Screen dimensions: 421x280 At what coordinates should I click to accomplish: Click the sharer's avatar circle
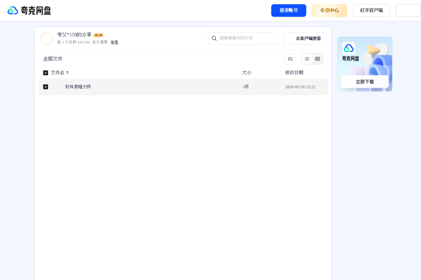(47, 38)
